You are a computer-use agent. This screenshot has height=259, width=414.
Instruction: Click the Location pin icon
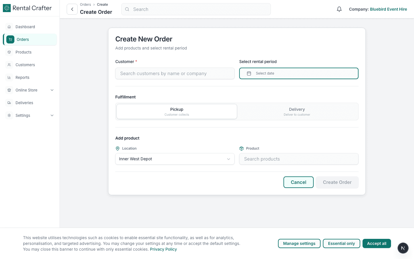tap(118, 148)
